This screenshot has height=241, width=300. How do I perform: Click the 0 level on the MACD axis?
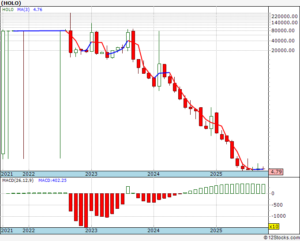[273, 193]
